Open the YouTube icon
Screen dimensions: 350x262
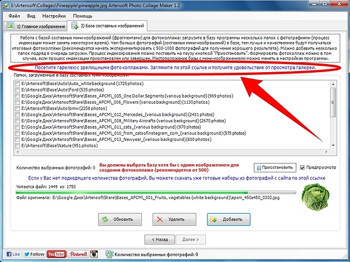click(x=56, y=254)
